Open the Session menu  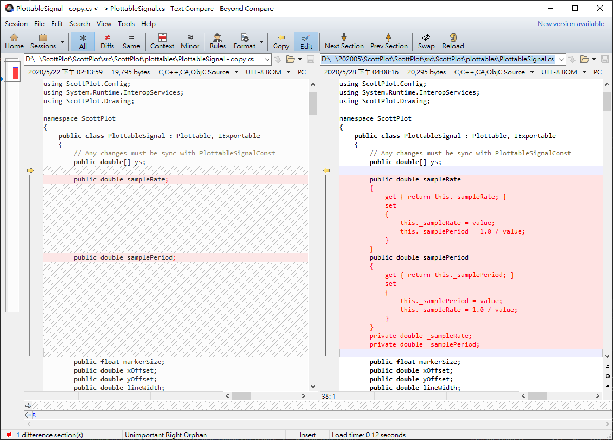[x=16, y=23]
